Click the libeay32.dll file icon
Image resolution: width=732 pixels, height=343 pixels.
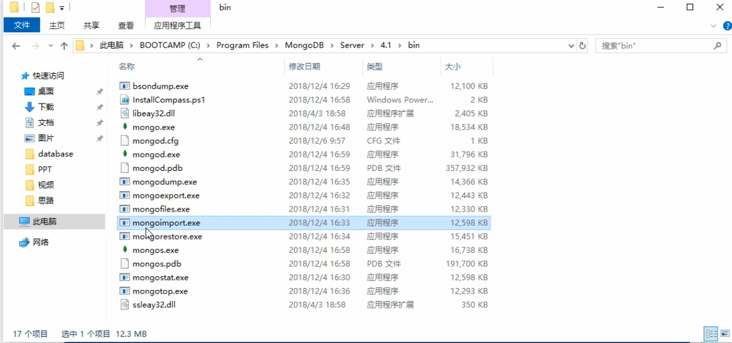coord(124,114)
